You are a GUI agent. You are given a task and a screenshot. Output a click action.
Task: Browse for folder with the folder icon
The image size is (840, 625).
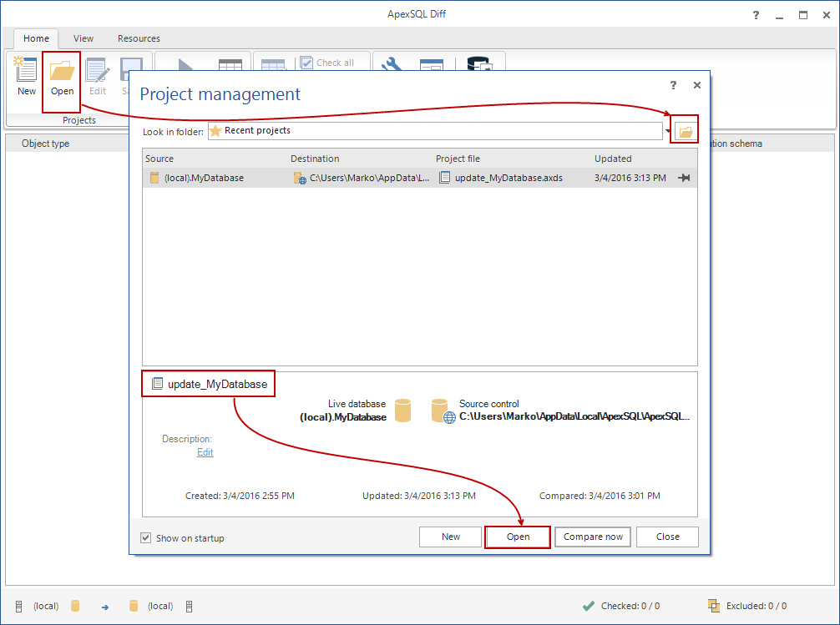click(x=686, y=131)
